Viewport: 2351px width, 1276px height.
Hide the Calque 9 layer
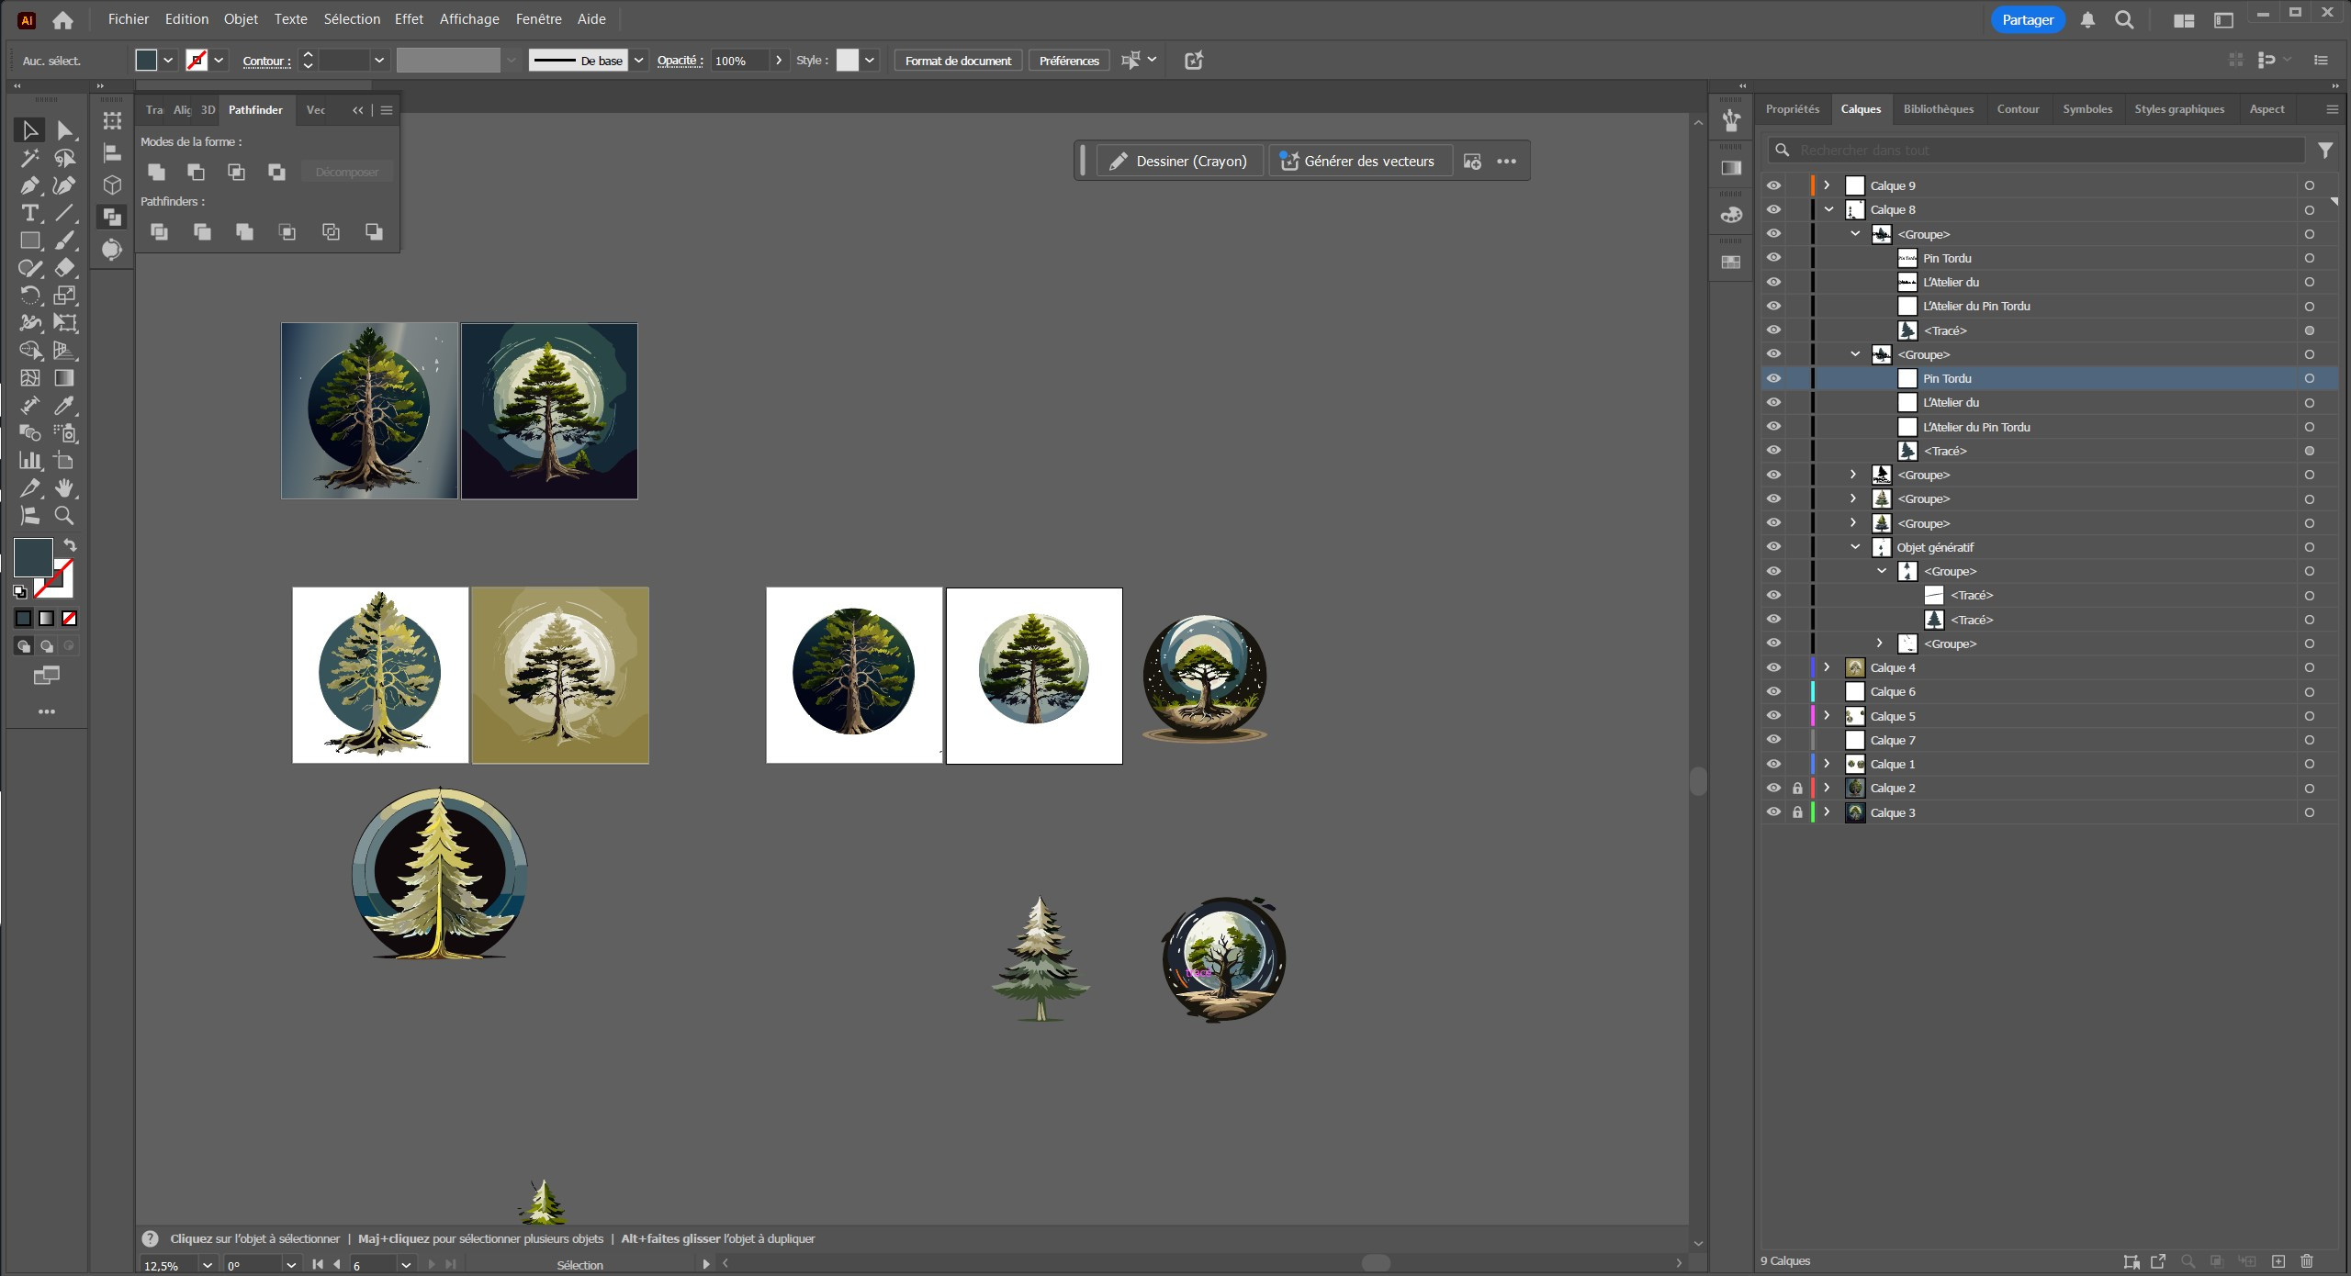(1773, 185)
